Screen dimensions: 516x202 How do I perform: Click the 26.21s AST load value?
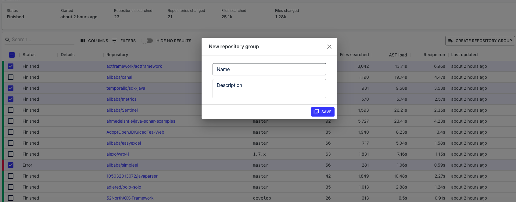pyautogui.click(x=401, y=110)
